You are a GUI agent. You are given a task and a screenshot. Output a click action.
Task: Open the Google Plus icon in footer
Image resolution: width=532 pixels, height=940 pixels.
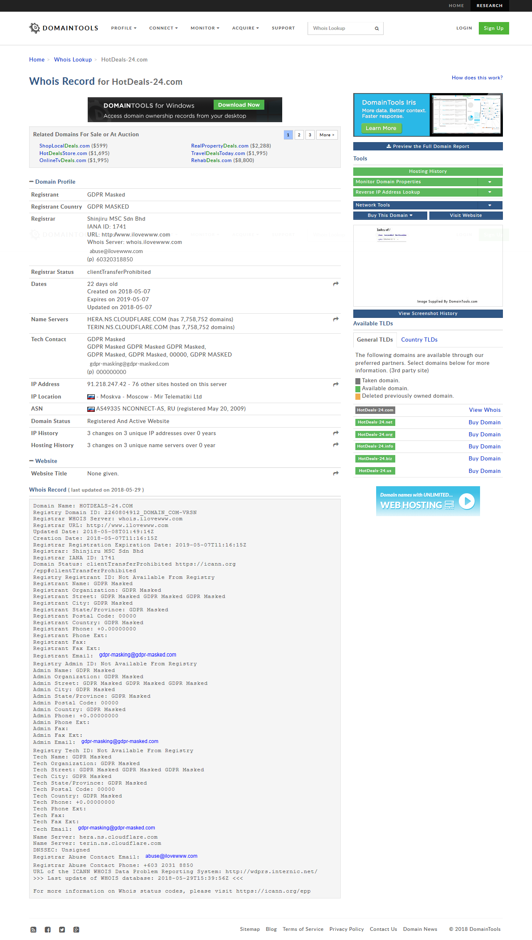[76, 930]
